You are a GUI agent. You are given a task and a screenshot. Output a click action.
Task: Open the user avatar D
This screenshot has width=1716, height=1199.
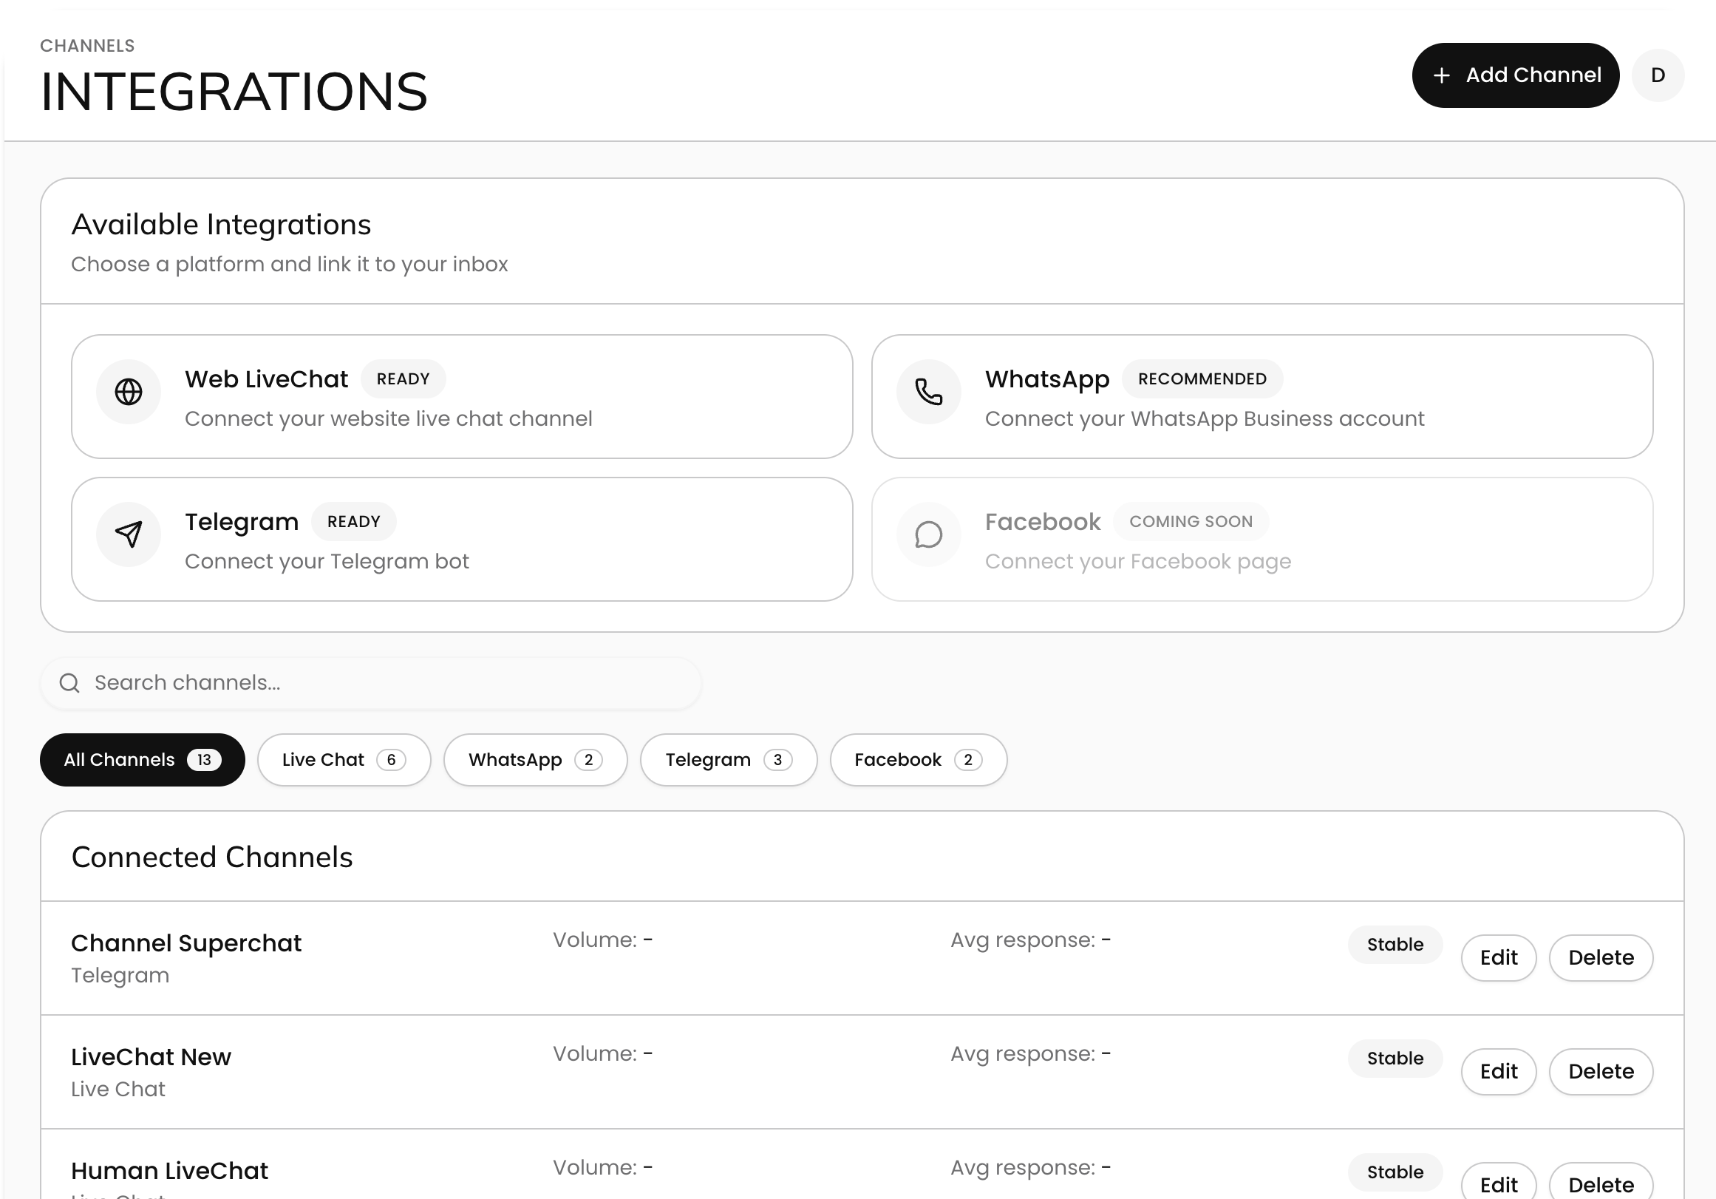[x=1658, y=75]
